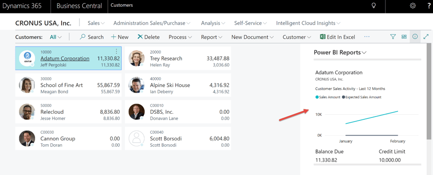The image size is (433, 175).
Task: Open the help question mark icon
Action: coord(429,6)
